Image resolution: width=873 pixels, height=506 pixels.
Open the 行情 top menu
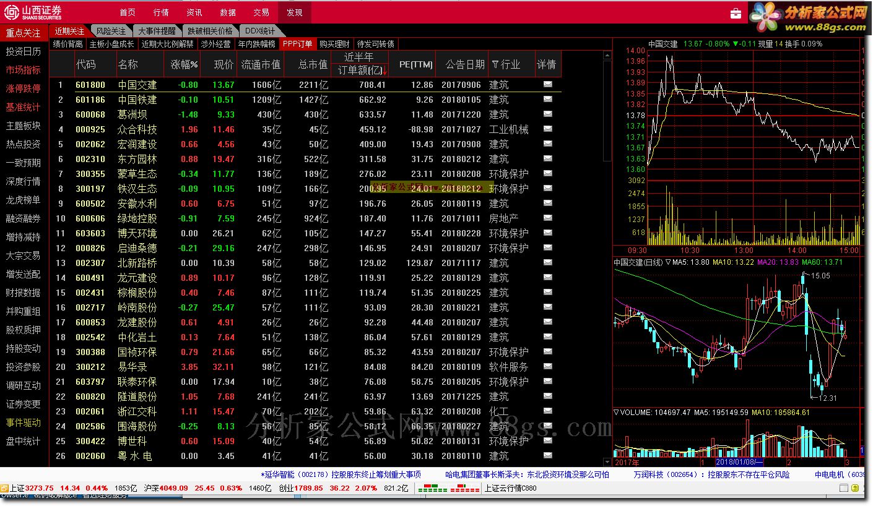161,12
